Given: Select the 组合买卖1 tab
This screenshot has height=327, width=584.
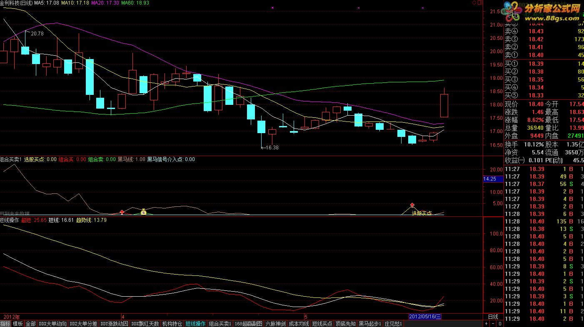Looking at the screenshot, I should [220, 324].
